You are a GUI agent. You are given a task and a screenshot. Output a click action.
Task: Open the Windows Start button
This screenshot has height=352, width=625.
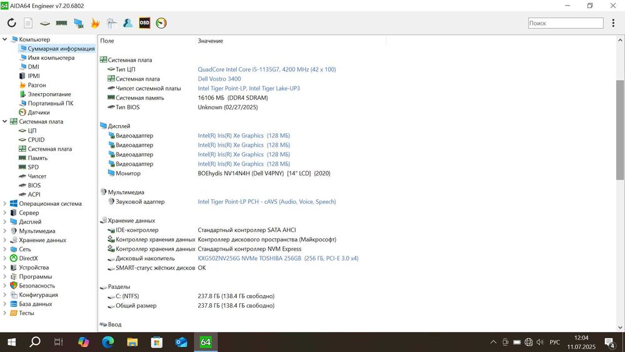pos(11,342)
